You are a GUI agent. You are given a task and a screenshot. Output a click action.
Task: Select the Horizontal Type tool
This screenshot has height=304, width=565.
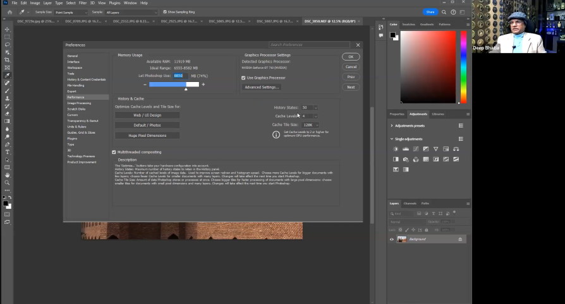[7, 152]
